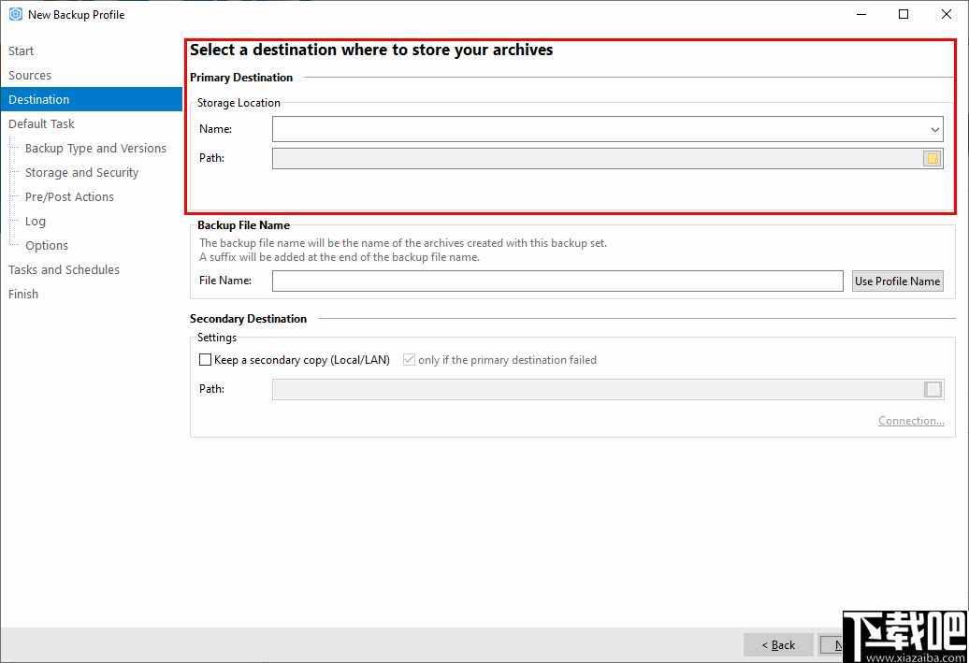Enable Keep a secondary copy checkbox
969x663 pixels.
pos(205,360)
